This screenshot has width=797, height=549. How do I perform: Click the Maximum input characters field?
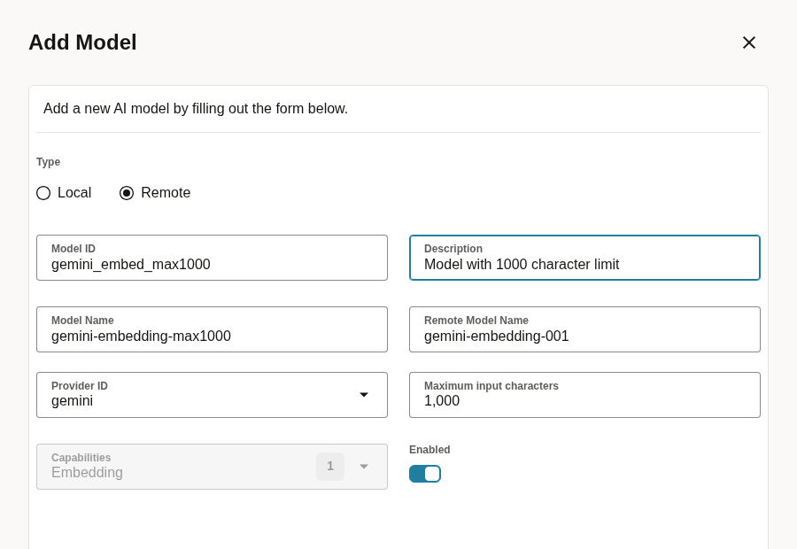coord(584,395)
